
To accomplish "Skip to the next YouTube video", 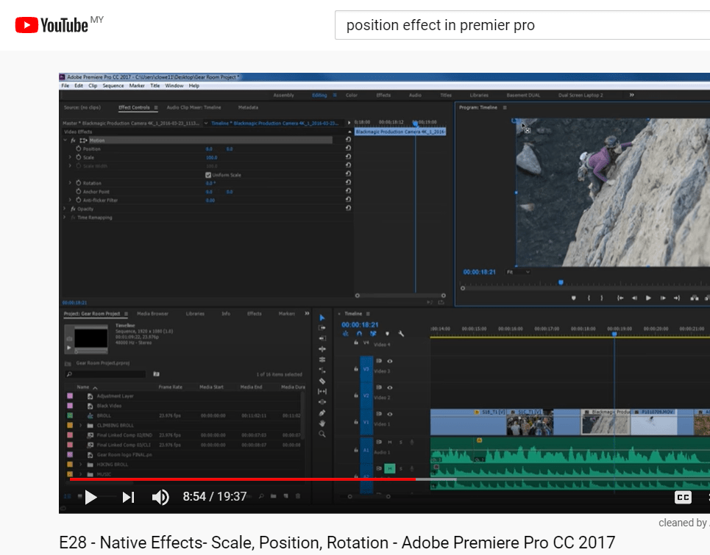I will click(x=128, y=497).
